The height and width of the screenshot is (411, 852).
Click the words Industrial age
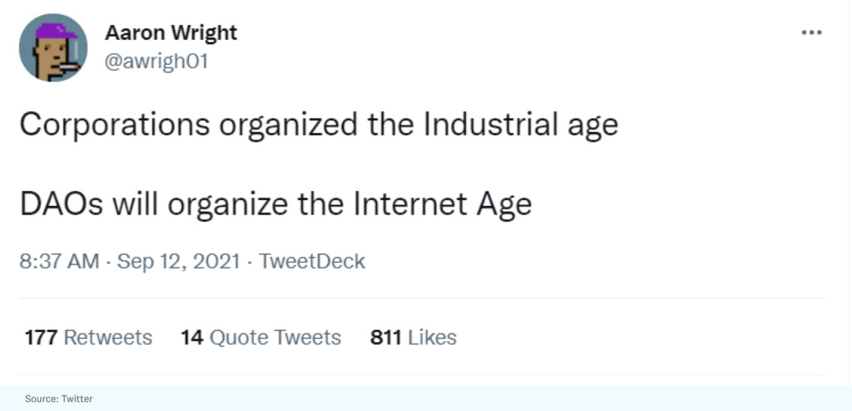click(521, 125)
